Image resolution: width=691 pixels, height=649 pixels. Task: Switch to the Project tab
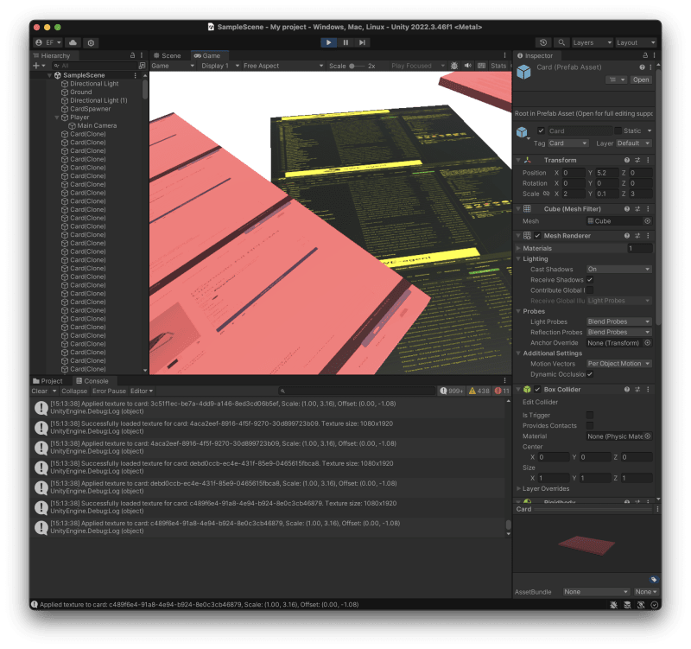[48, 381]
